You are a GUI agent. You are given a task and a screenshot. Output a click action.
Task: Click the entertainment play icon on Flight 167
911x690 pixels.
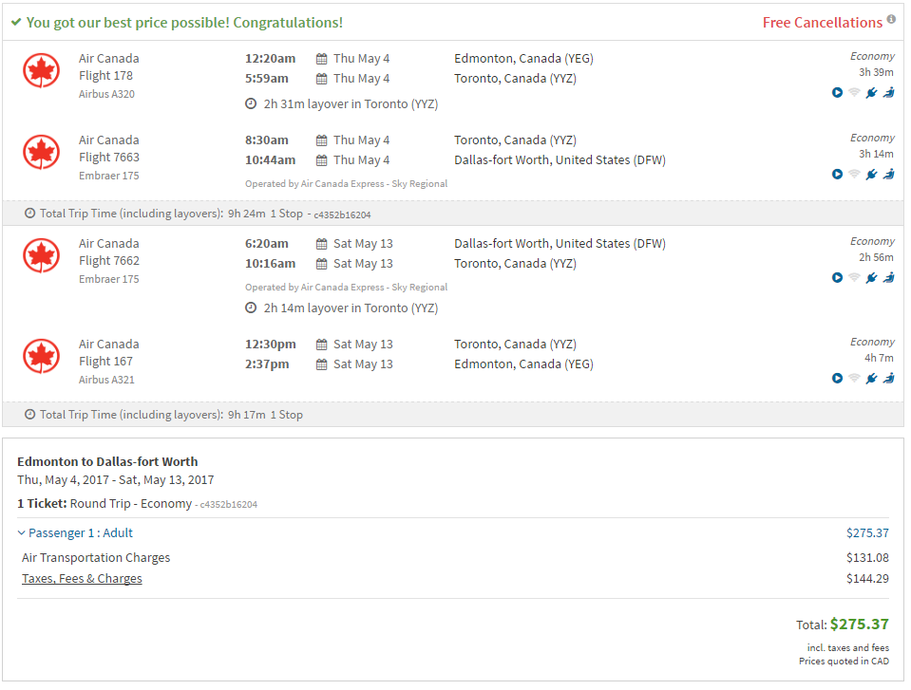837,379
